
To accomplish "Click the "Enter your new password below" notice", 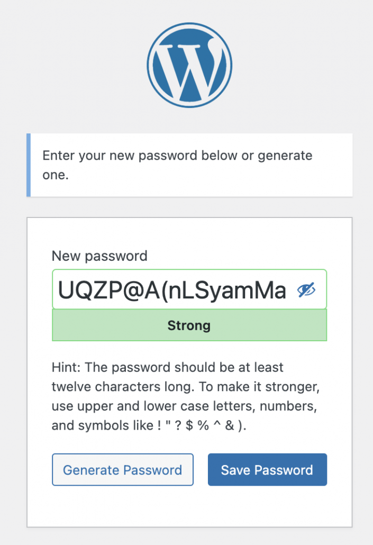I will coord(177,156).
